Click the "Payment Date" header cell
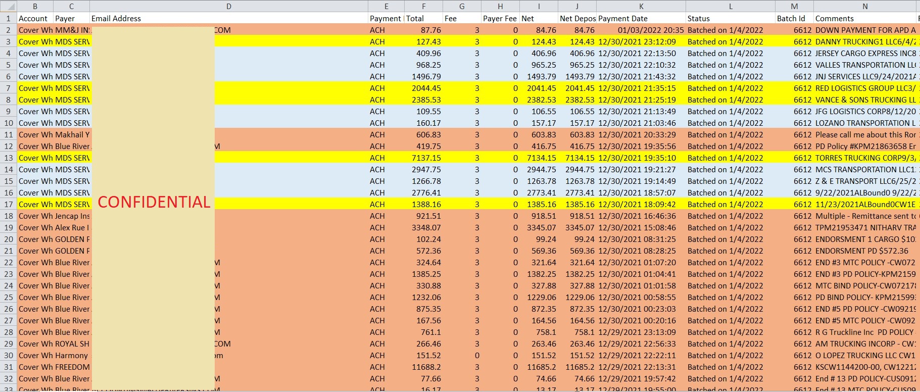This screenshot has width=920, height=392. 641,18
